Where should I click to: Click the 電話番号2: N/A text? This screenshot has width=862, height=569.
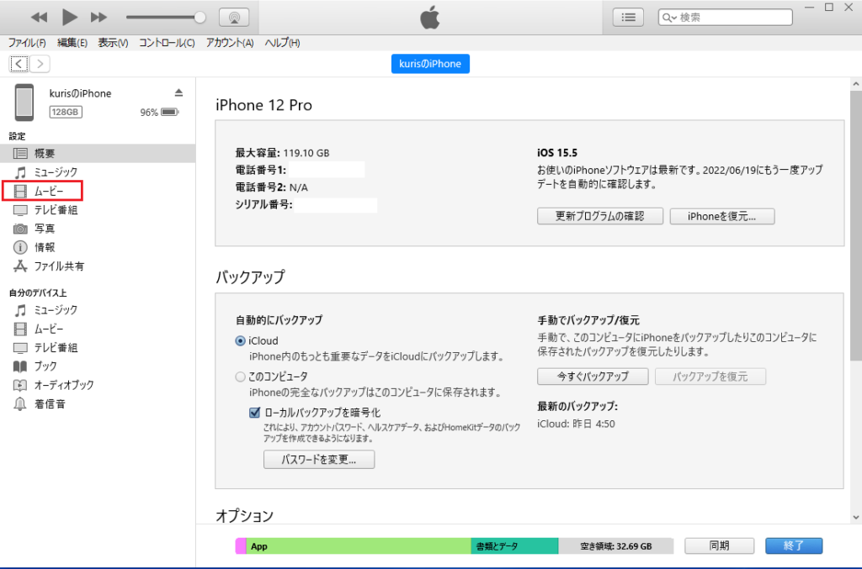pyautogui.click(x=272, y=187)
